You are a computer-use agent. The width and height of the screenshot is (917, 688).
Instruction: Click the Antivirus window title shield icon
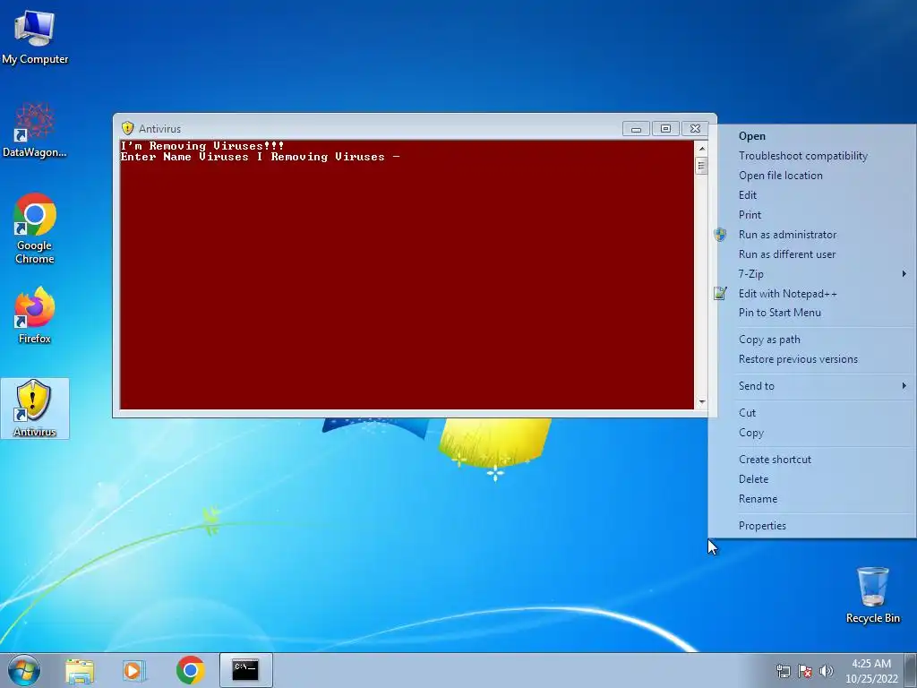click(127, 128)
